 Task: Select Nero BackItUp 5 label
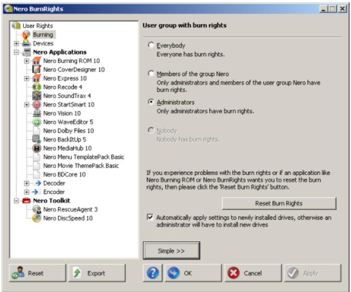click(64, 140)
